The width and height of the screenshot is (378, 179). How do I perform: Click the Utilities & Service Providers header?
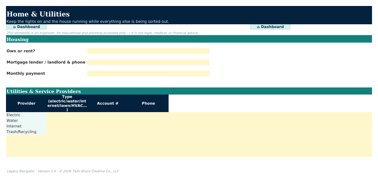tap(189, 91)
